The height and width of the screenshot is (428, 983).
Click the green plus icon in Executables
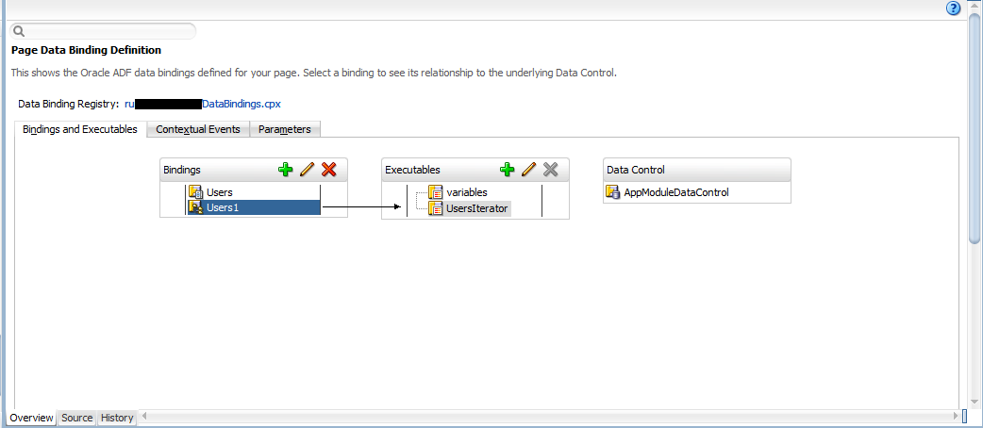(x=508, y=170)
